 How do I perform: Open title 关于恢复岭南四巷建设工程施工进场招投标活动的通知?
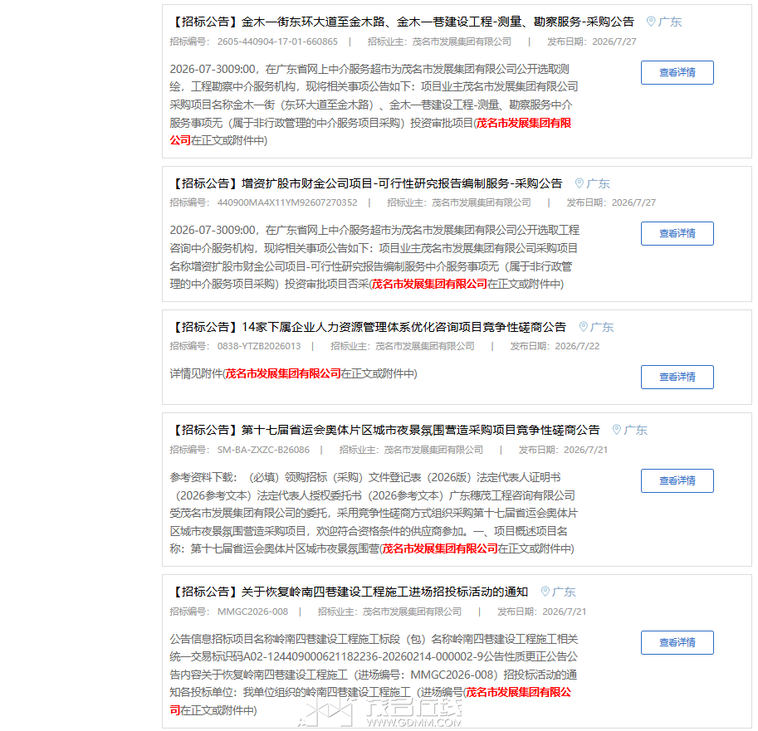click(349, 592)
